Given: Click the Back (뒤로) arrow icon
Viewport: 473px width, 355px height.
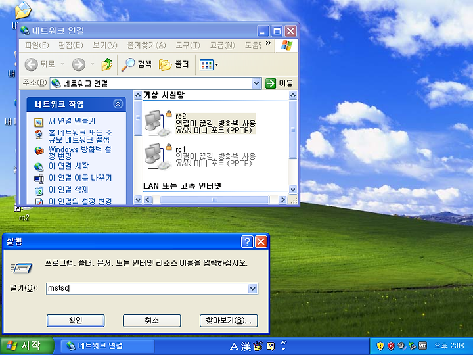Looking at the screenshot, I should click(31, 64).
